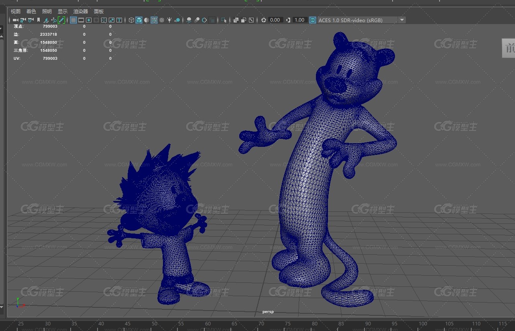Image resolution: width=515 pixels, height=331 pixels.
Task: Toggle the Film Gate display
Action: pos(81,20)
